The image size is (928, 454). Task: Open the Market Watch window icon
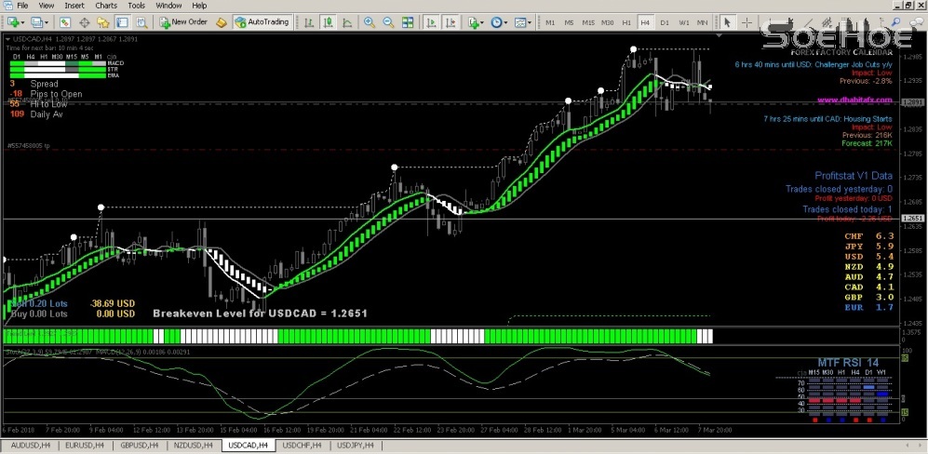(x=65, y=21)
